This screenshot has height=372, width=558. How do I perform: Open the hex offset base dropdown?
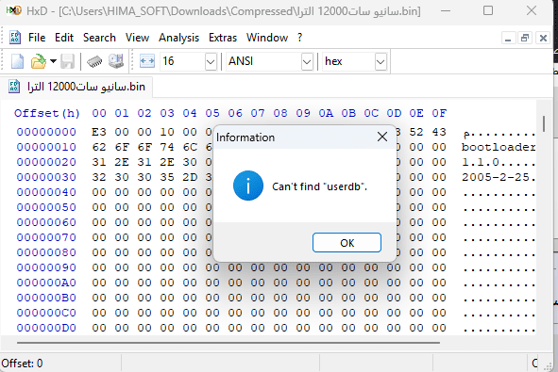[380, 62]
